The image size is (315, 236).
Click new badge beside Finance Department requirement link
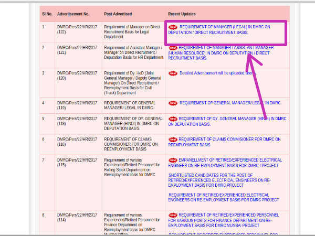[173, 215]
